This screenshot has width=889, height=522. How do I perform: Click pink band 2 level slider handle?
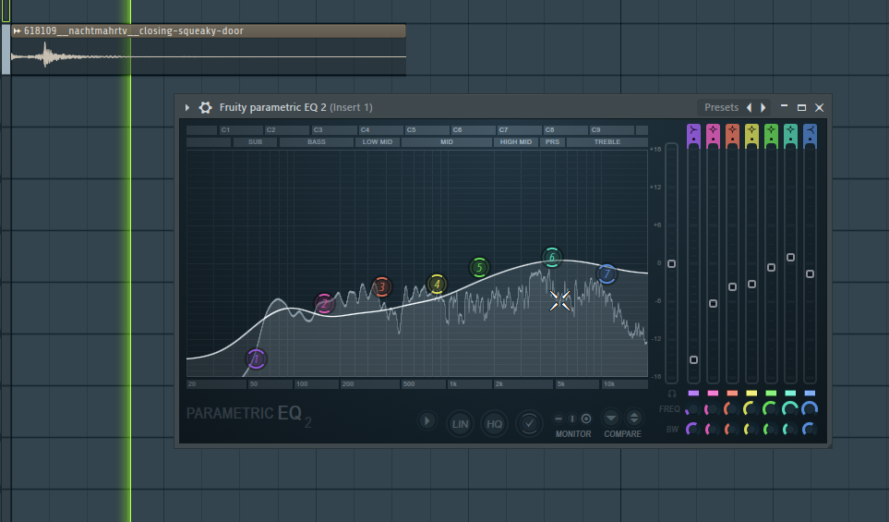[x=713, y=304]
